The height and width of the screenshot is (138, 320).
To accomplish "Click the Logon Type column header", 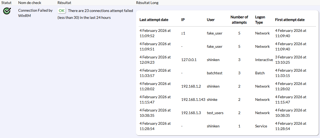I will coord(260,20).
